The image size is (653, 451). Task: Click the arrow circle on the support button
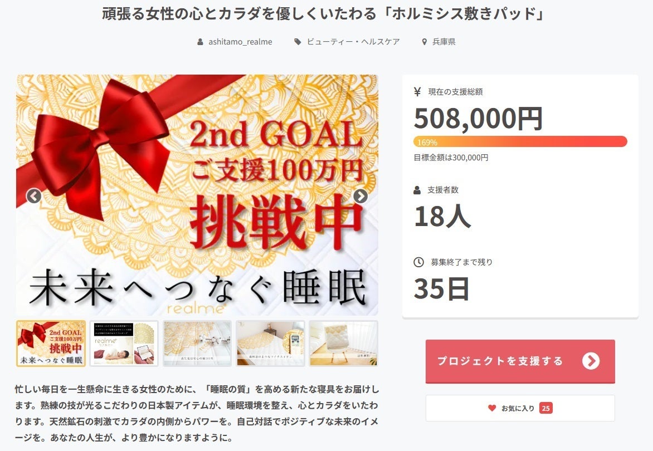pyautogui.click(x=591, y=361)
